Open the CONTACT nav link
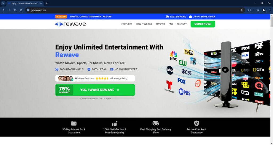The width and height of the screenshot is (273, 145). tap(182, 24)
